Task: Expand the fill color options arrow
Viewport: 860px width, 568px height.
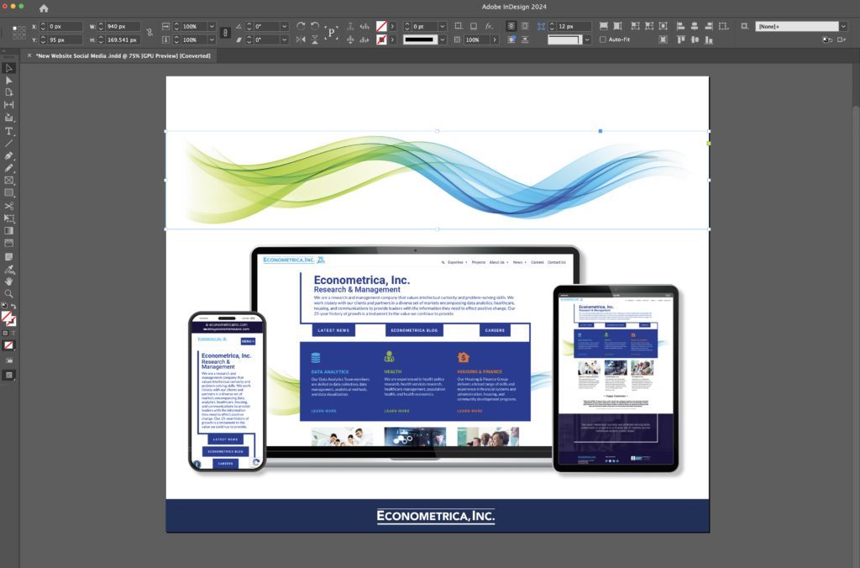Action: (x=393, y=26)
